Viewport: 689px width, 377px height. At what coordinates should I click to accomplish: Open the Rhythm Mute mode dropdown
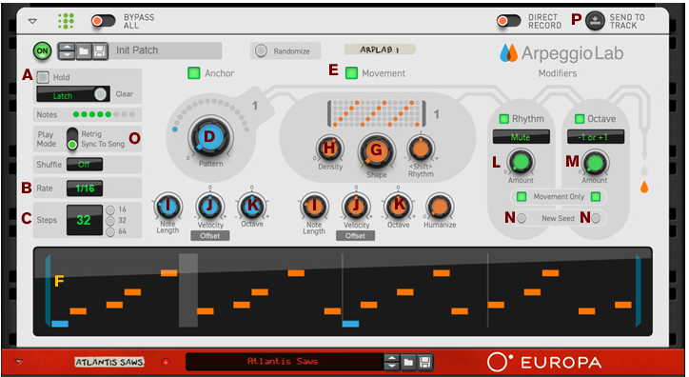[521, 137]
